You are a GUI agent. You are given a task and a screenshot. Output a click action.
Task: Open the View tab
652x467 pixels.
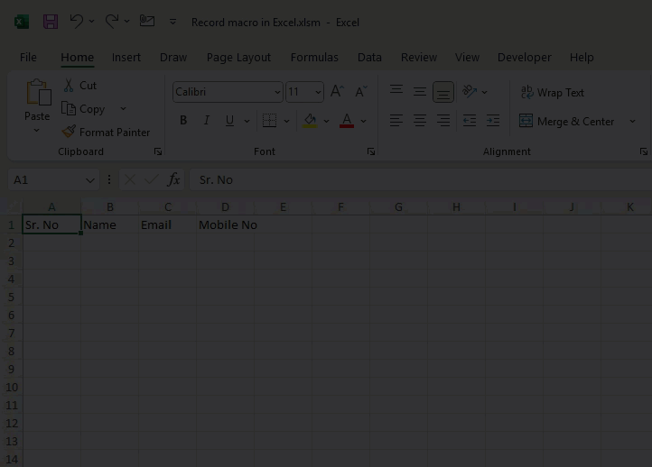pos(467,58)
